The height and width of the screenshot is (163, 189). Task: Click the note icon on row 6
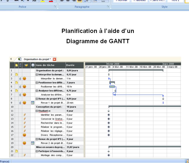pyautogui.click(x=16, y=91)
